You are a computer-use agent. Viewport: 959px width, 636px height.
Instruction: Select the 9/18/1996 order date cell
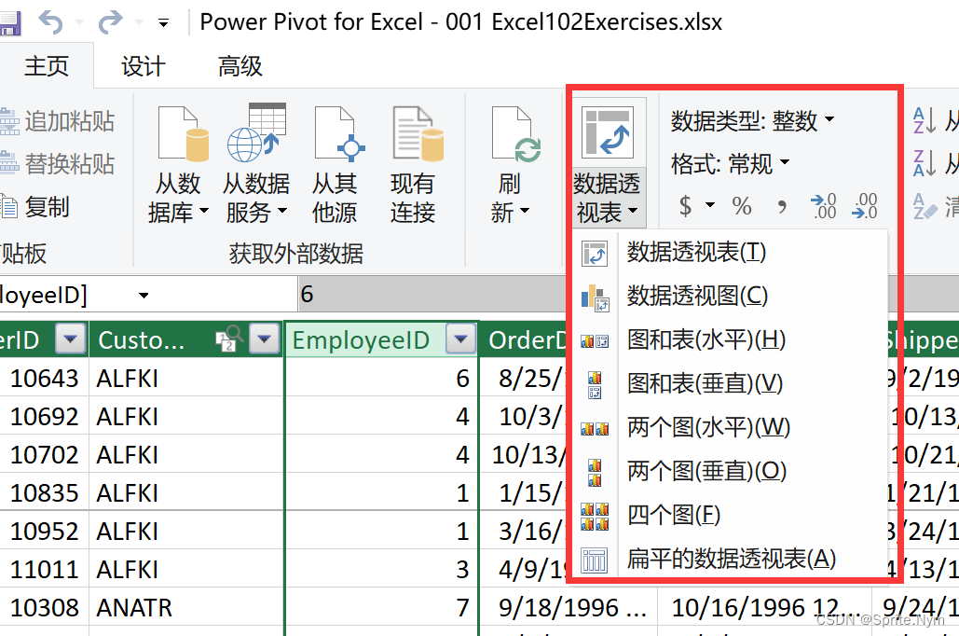point(569,607)
